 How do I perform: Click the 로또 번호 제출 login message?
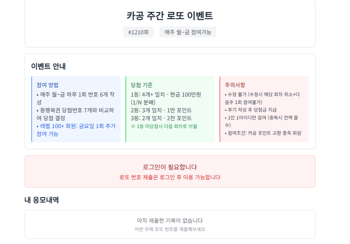click(170, 177)
